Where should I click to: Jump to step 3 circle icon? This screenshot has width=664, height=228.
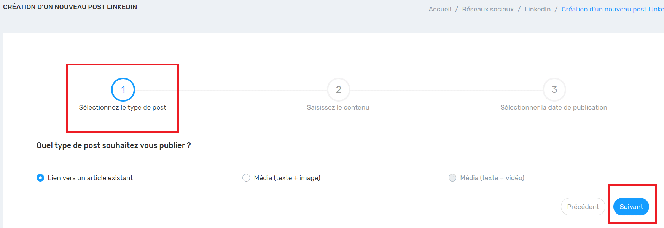point(554,89)
